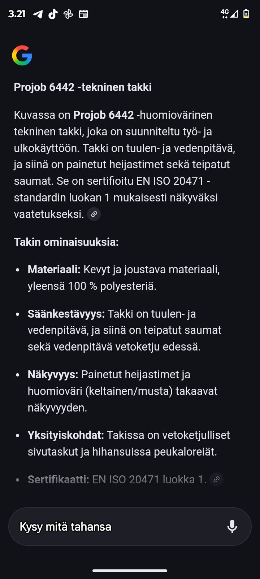The height and width of the screenshot is (579, 260).
Task: Tap the greyed Sertifikaatti line
Action: point(116,479)
